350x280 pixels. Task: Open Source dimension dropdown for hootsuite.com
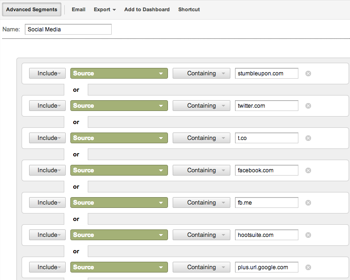pyautogui.click(x=119, y=235)
